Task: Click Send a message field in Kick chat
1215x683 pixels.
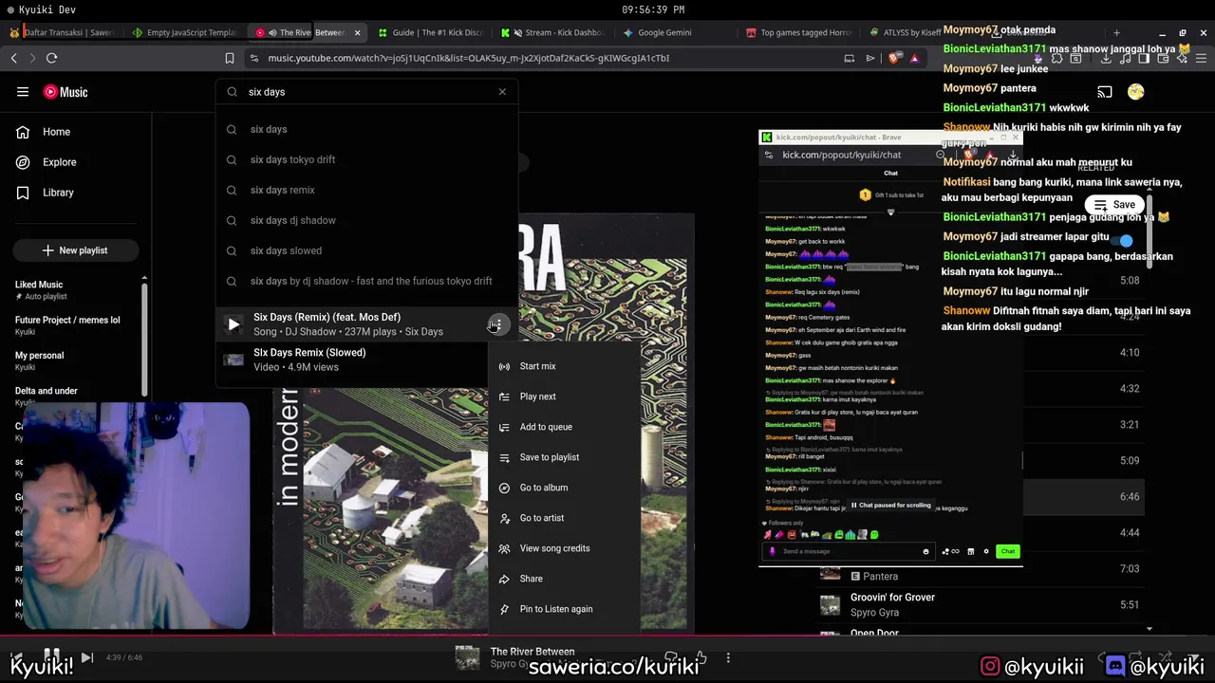Action: click(850, 551)
